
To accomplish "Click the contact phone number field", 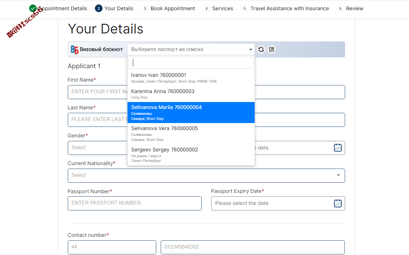I will click(253, 247).
